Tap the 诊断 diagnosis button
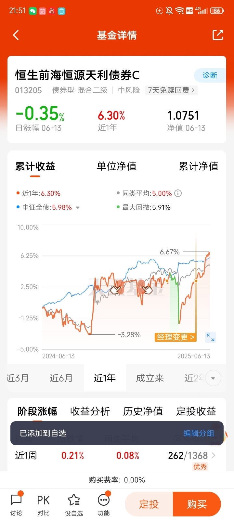Viewport: 234px width, 520px height. click(x=210, y=75)
